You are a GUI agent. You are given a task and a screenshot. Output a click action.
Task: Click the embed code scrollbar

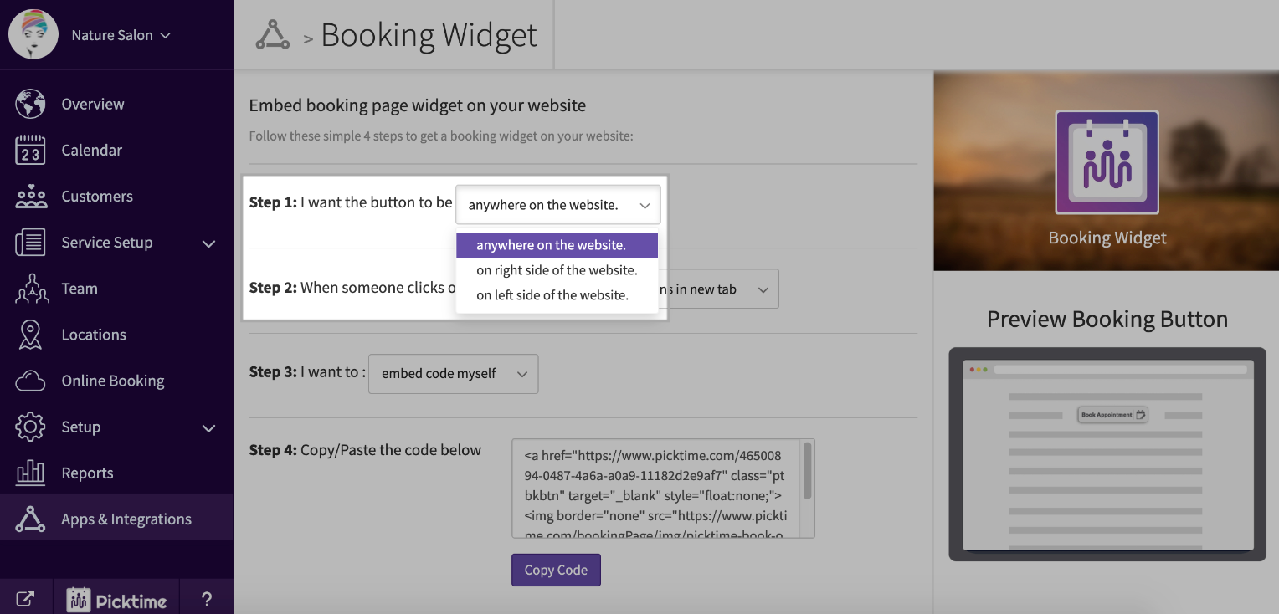click(807, 471)
